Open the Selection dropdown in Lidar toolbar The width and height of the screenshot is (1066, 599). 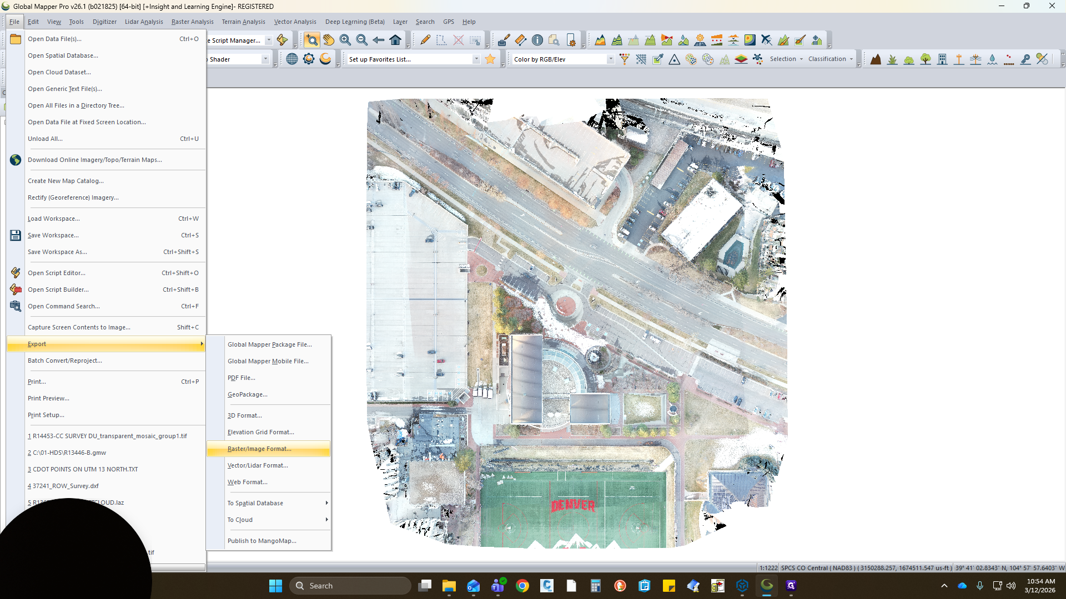[x=786, y=59]
